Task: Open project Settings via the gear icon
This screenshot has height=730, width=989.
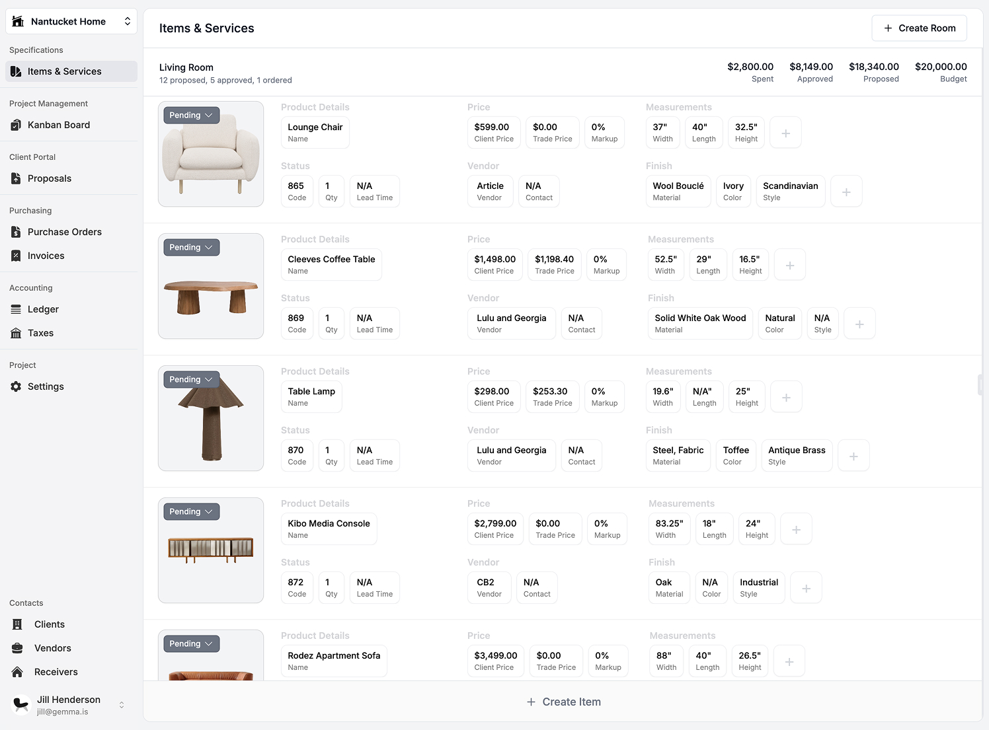Action: click(16, 386)
